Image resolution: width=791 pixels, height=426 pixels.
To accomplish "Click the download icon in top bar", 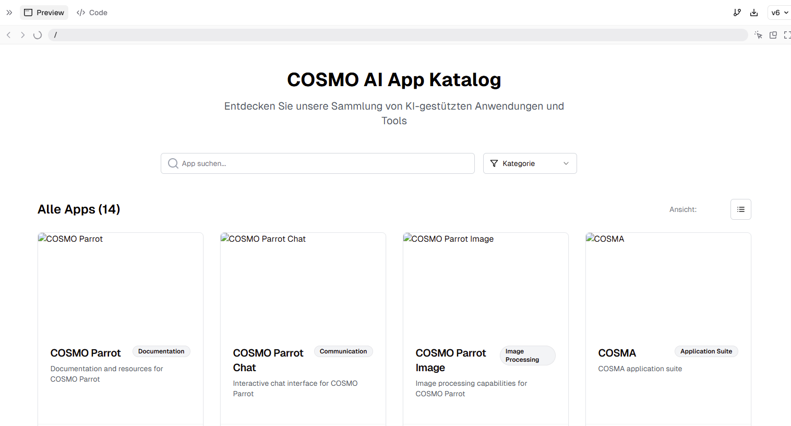I will click(x=754, y=13).
